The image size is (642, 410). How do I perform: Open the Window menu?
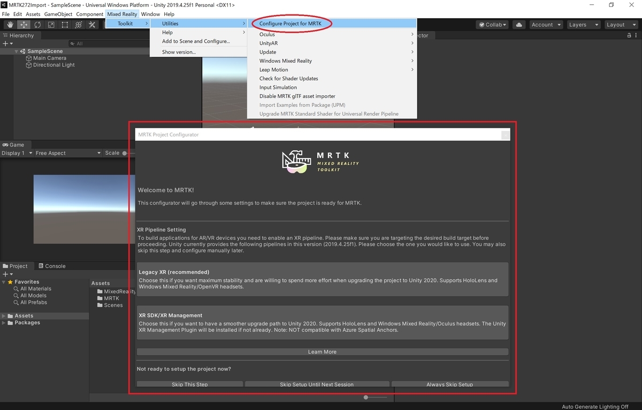(x=150, y=14)
